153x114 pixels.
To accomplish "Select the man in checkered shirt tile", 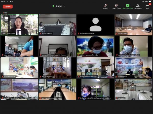I will click(133, 46).
